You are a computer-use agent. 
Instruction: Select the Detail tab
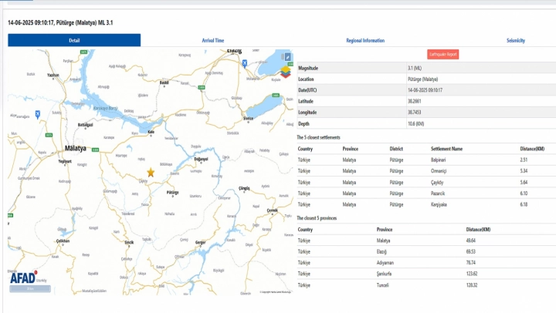[74, 40]
